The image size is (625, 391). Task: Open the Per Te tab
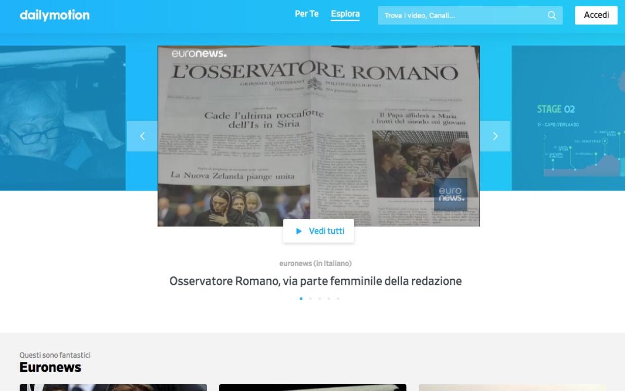pos(306,14)
